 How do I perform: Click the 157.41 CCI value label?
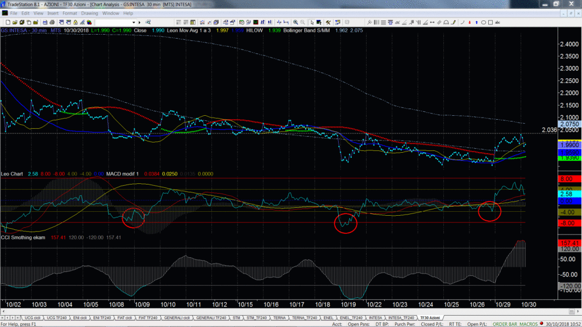(x=569, y=243)
